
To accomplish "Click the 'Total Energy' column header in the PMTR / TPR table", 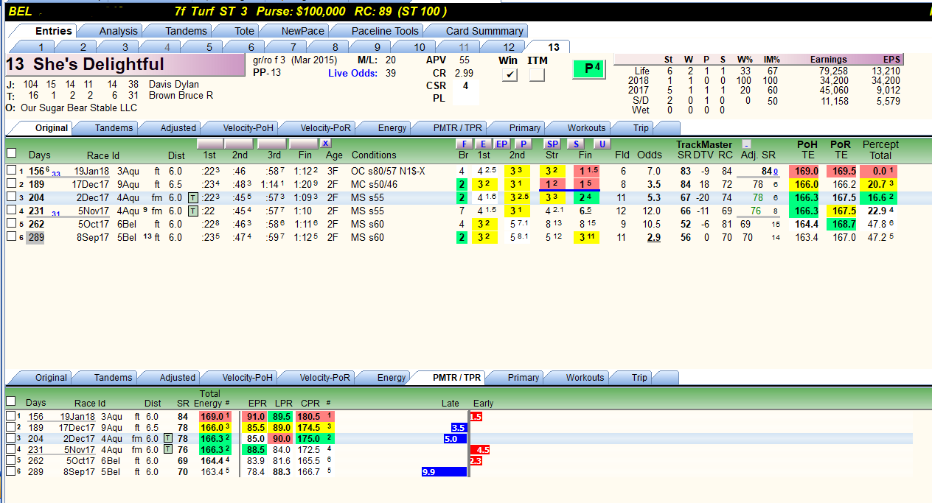I will 210,398.
